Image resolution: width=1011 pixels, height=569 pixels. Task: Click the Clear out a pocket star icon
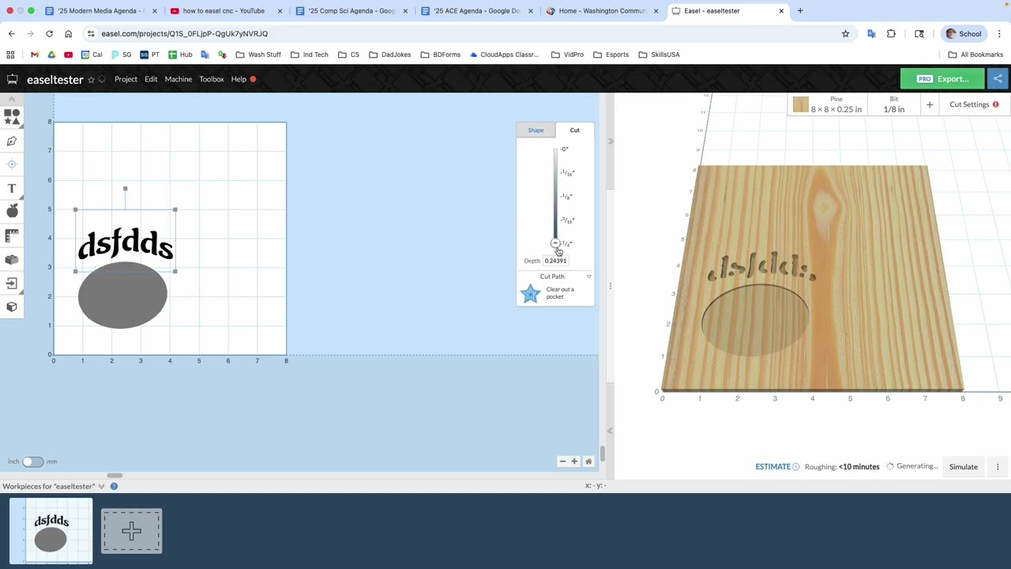pos(531,293)
